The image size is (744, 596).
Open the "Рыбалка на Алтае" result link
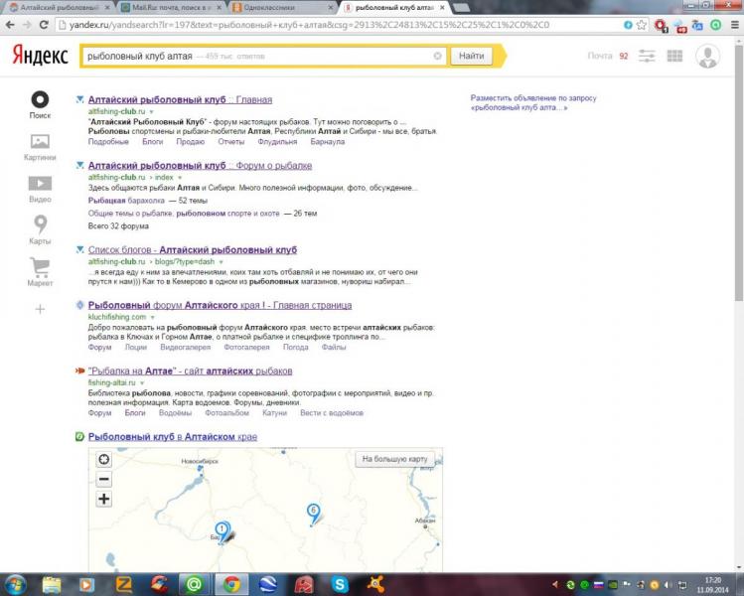click(191, 372)
